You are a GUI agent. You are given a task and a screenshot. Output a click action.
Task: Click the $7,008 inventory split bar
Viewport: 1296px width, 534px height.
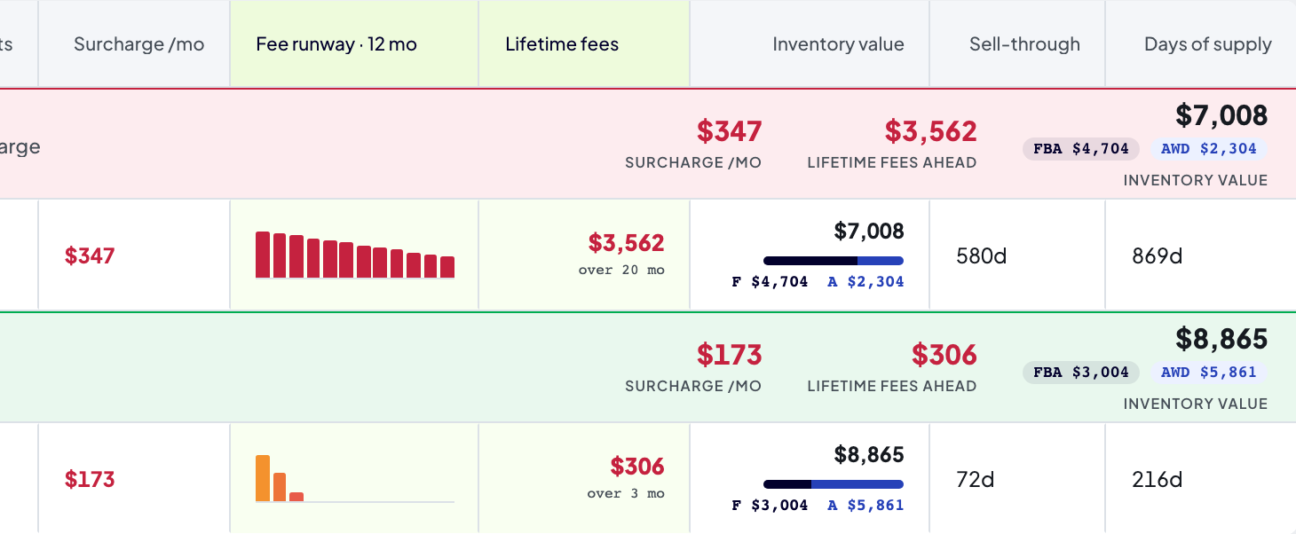(x=834, y=261)
